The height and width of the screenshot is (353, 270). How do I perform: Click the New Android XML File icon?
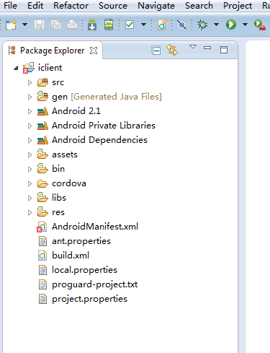coord(162,25)
